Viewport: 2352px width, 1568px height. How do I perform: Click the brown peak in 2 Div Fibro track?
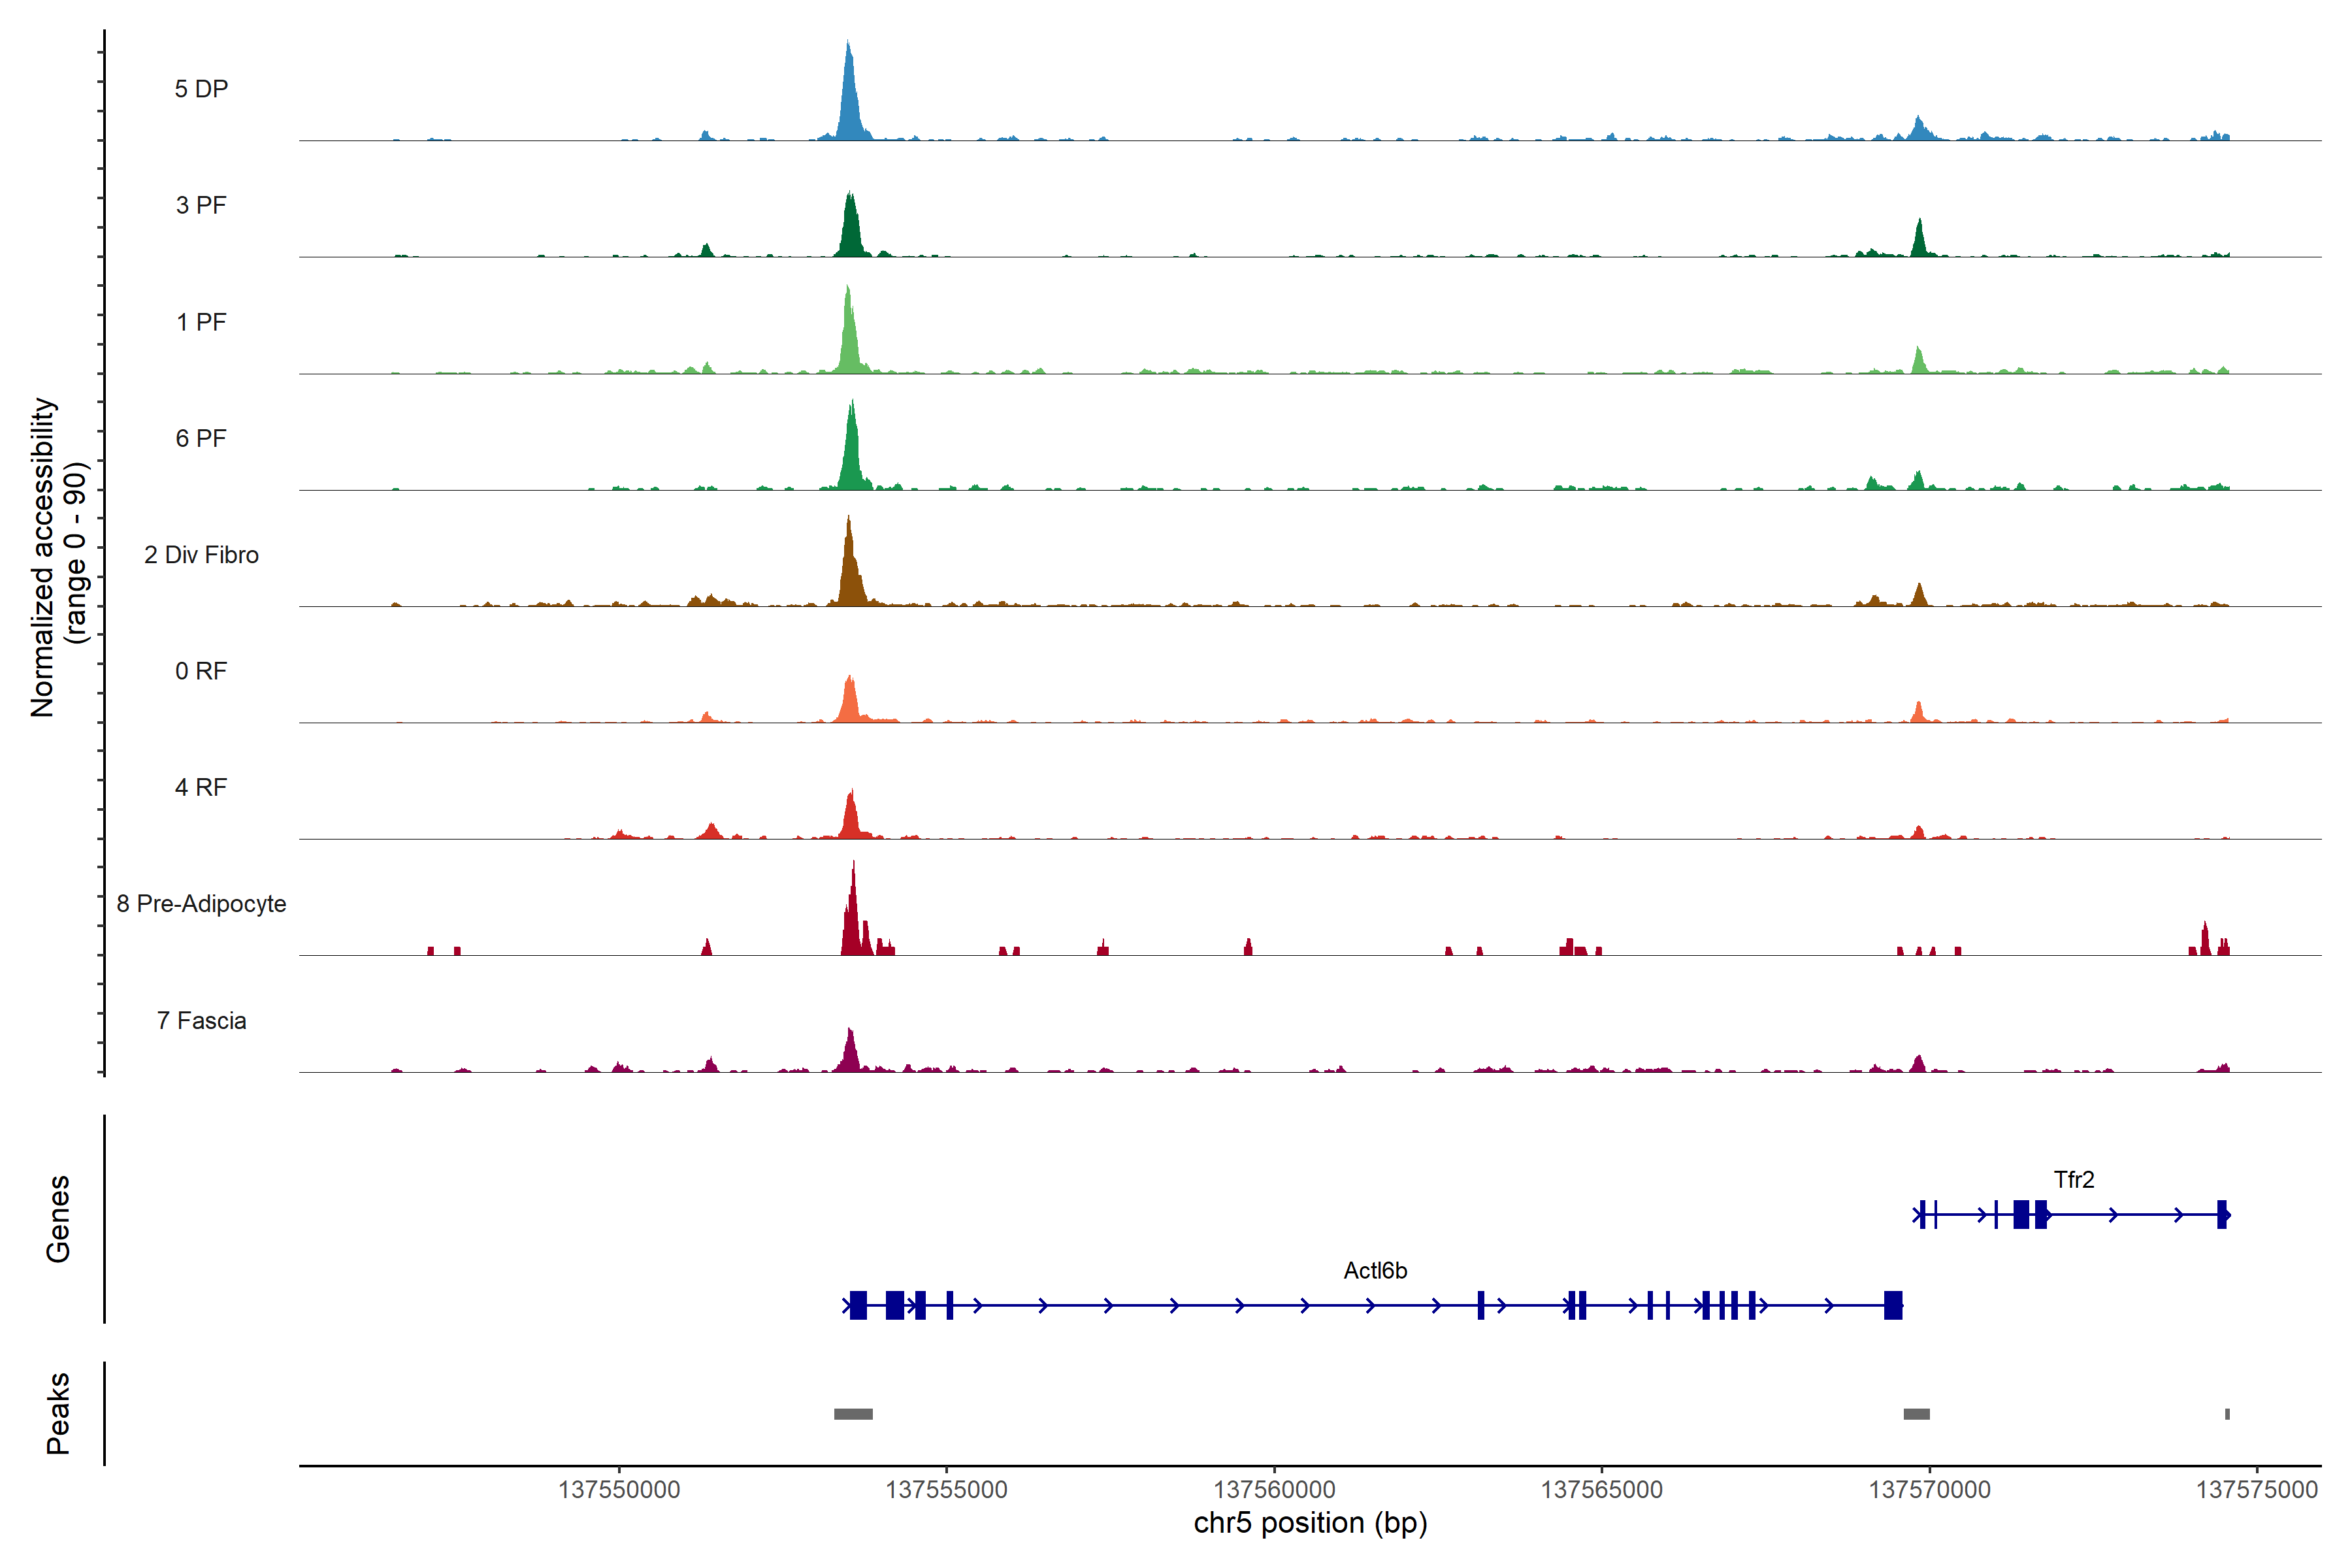coord(850,575)
